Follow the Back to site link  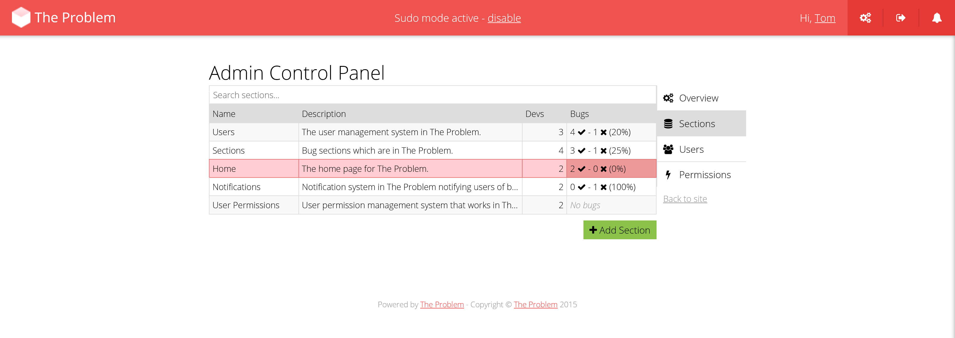[x=685, y=199]
